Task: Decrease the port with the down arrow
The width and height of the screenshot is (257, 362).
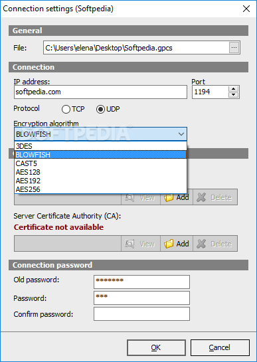Action: coord(234,95)
